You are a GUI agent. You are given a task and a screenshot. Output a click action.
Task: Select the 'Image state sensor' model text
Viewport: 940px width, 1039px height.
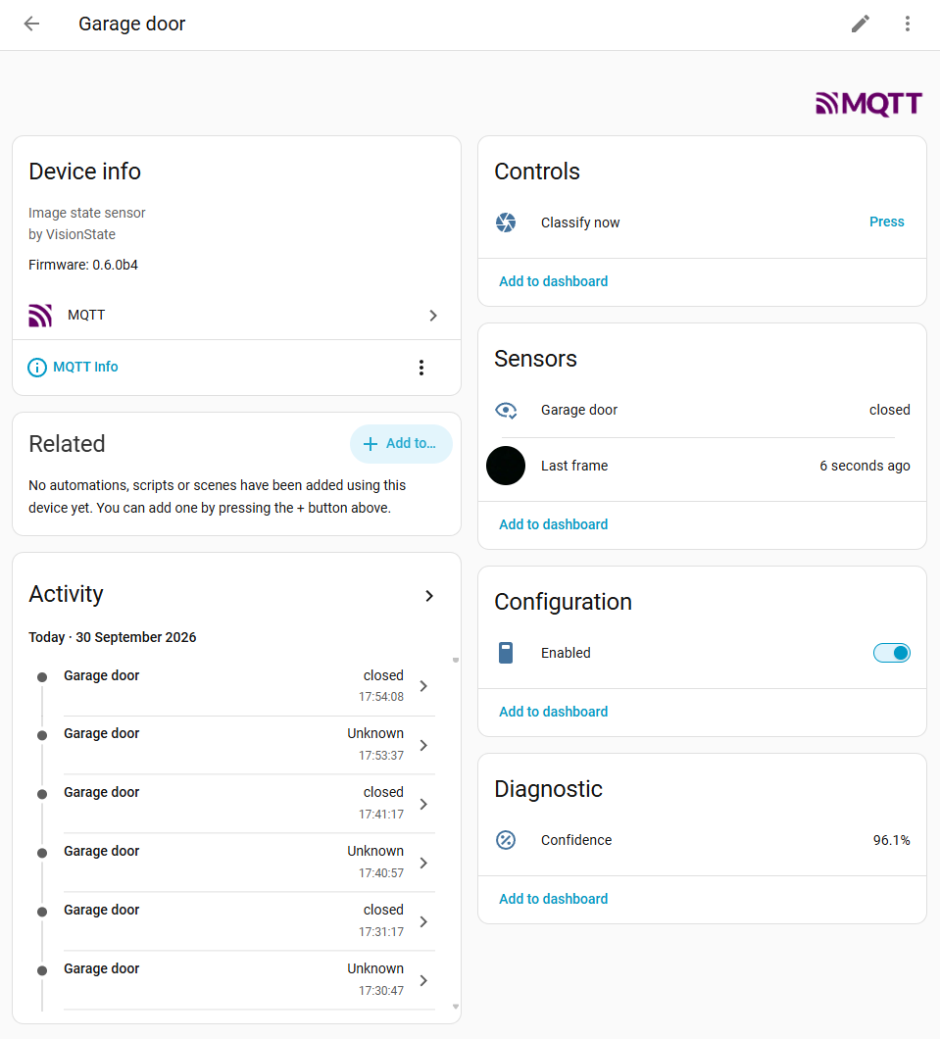[87, 213]
